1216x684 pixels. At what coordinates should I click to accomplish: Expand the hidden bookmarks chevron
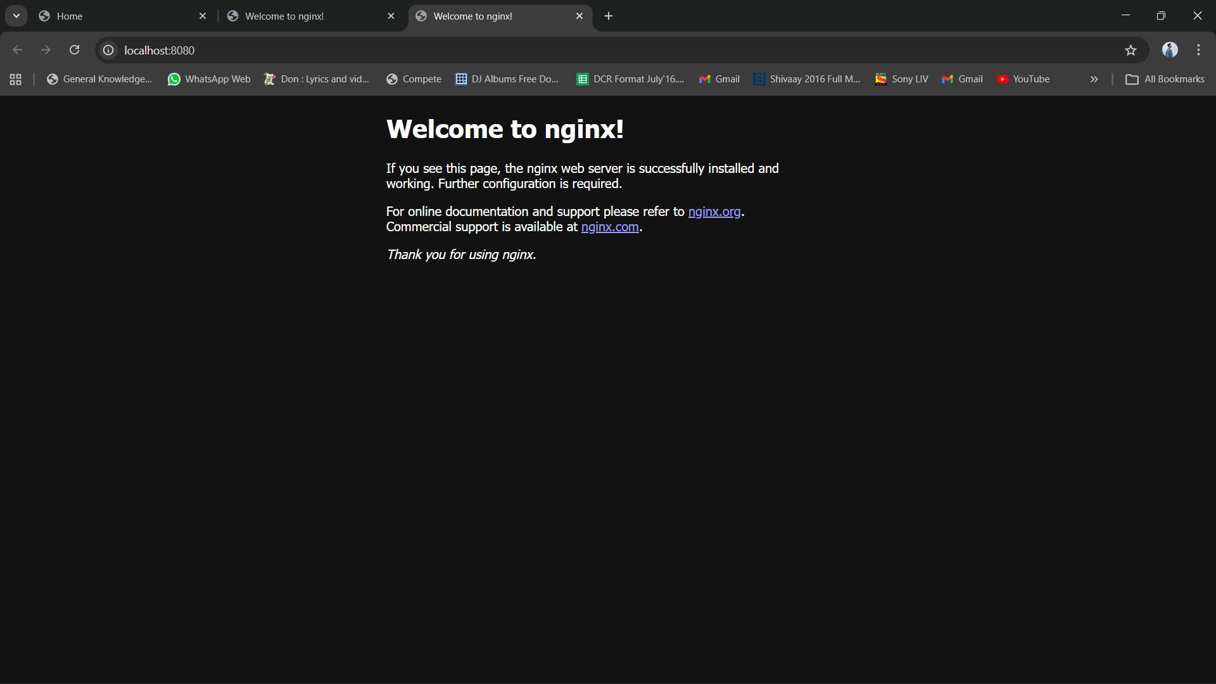point(1094,79)
